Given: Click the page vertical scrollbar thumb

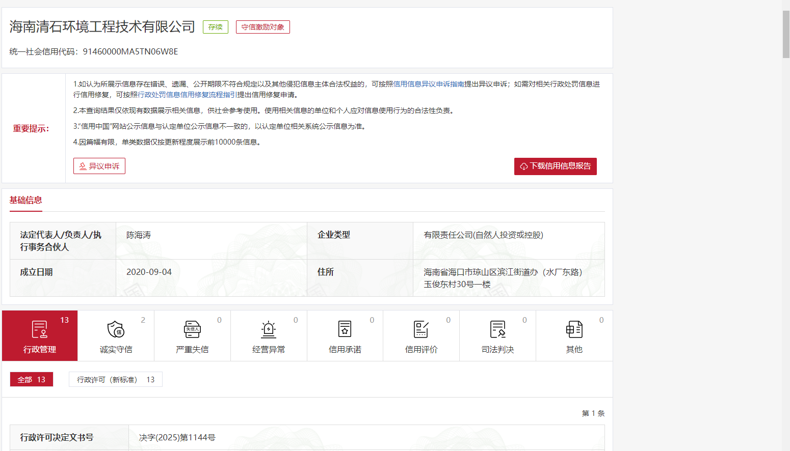Looking at the screenshot, I should tap(786, 34).
